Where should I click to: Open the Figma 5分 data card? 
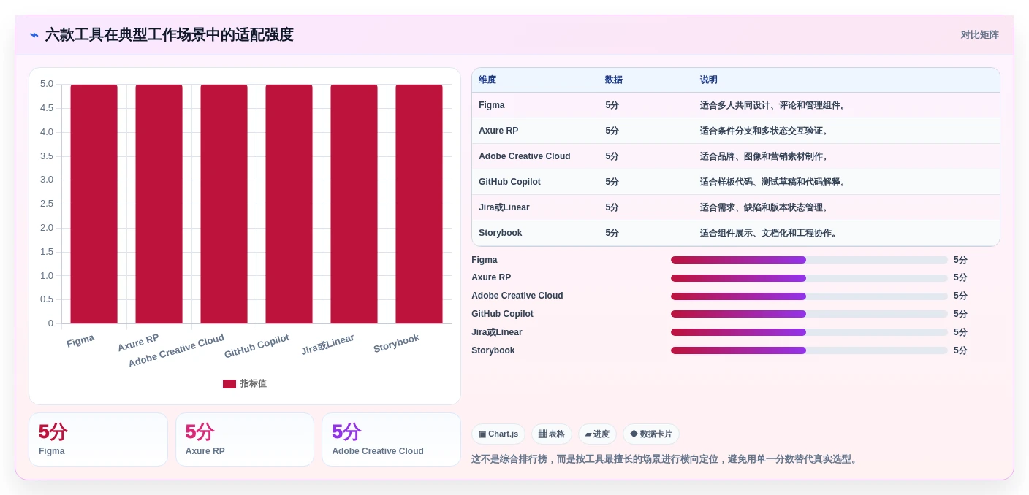(98, 440)
